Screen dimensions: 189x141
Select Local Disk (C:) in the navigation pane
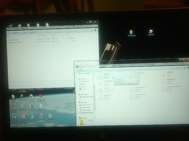pyautogui.click(x=86, y=105)
